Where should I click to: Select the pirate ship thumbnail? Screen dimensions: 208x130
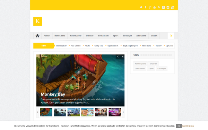[x=46, y=112]
